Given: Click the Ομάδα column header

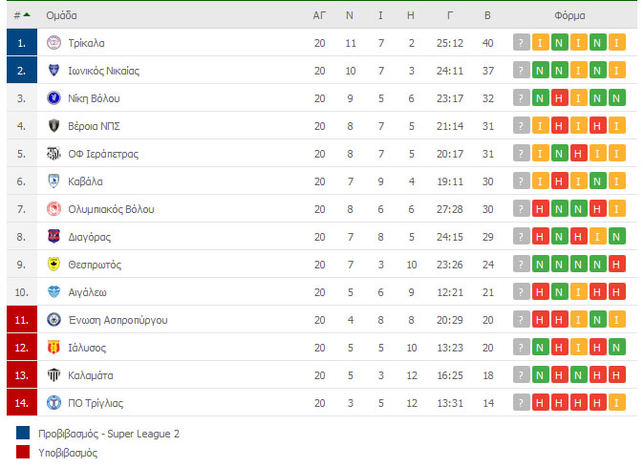Looking at the screenshot, I should pyautogui.click(x=61, y=15).
